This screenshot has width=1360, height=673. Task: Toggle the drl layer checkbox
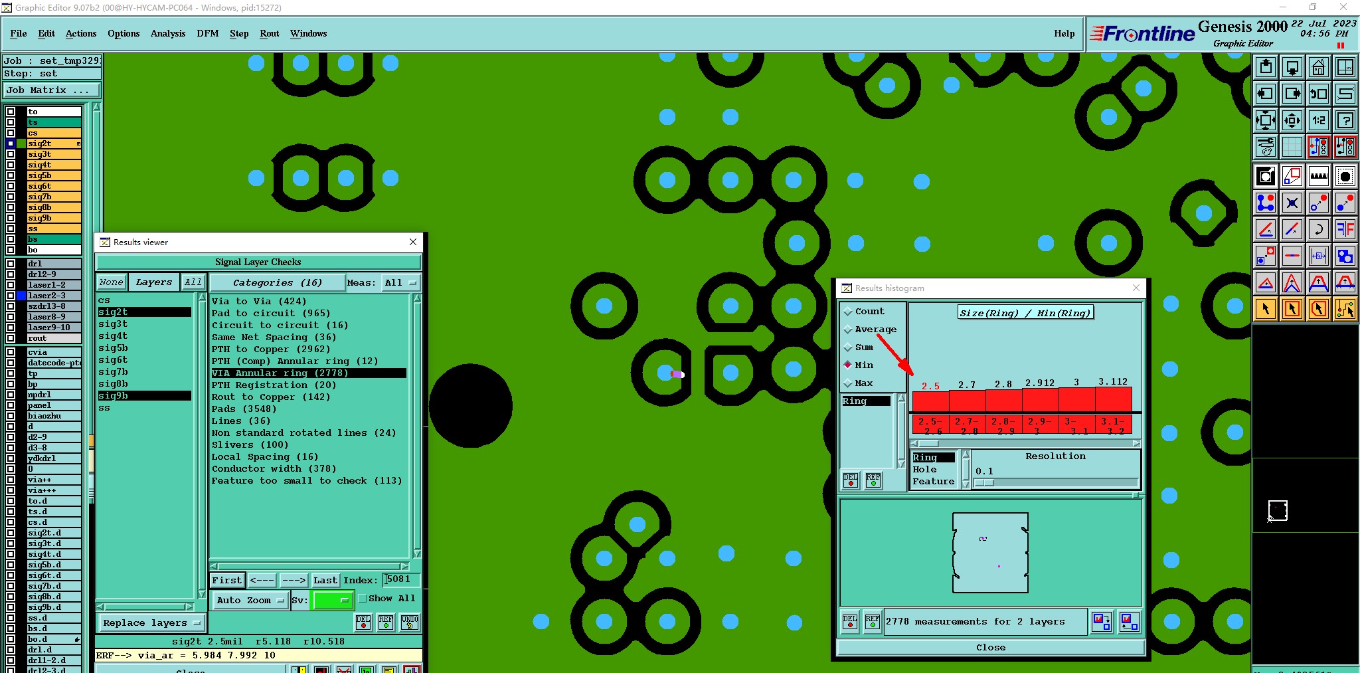(x=11, y=264)
